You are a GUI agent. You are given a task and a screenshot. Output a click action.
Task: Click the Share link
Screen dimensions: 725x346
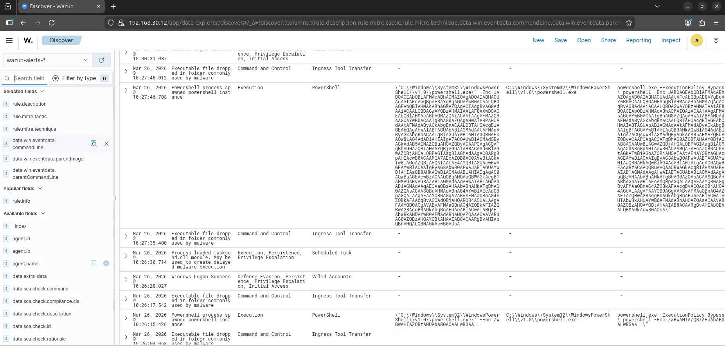(x=608, y=40)
